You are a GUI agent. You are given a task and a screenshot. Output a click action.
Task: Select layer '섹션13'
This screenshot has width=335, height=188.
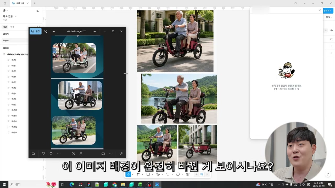pos(14,127)
